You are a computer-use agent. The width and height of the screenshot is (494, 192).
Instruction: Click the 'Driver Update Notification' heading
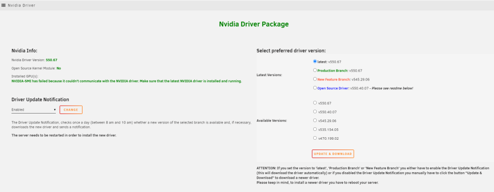pyautogui.click(x=41, y=100)
